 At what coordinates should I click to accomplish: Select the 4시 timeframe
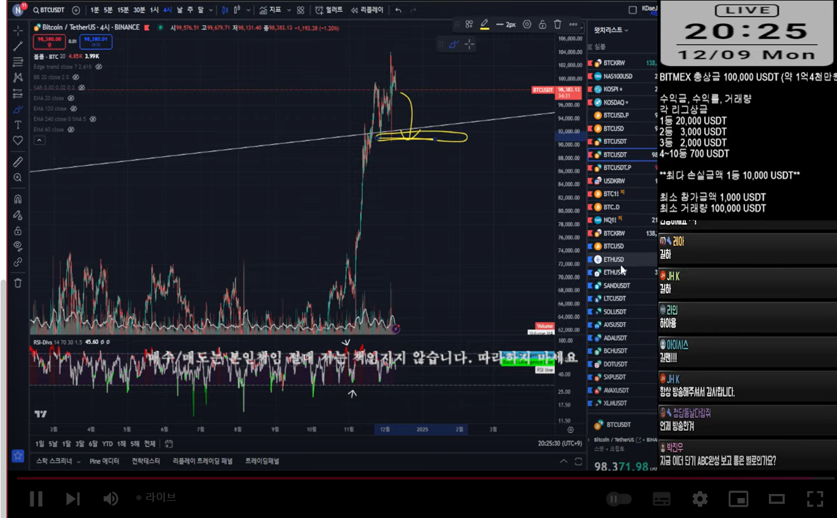(167, 10)
